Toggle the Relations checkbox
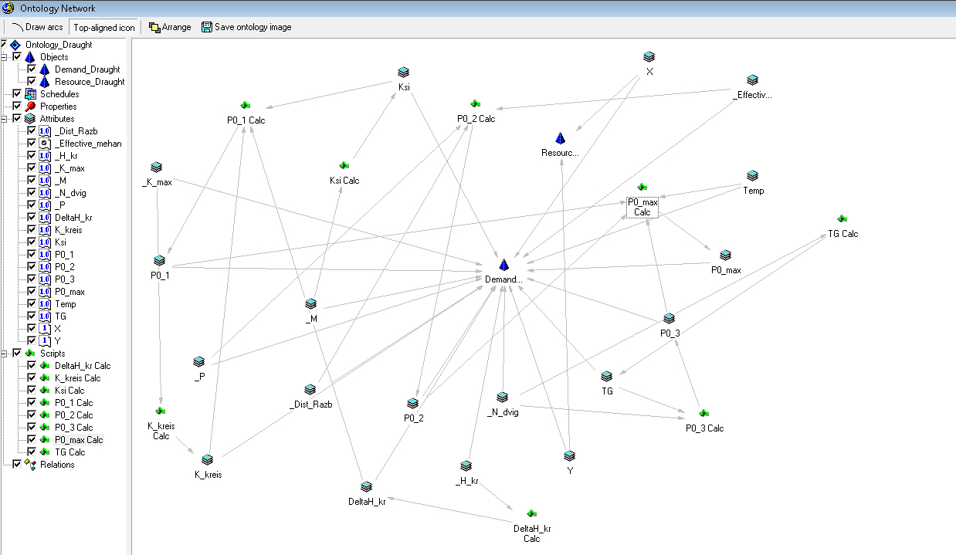This screenshot has height=555, width=956. 17,465
